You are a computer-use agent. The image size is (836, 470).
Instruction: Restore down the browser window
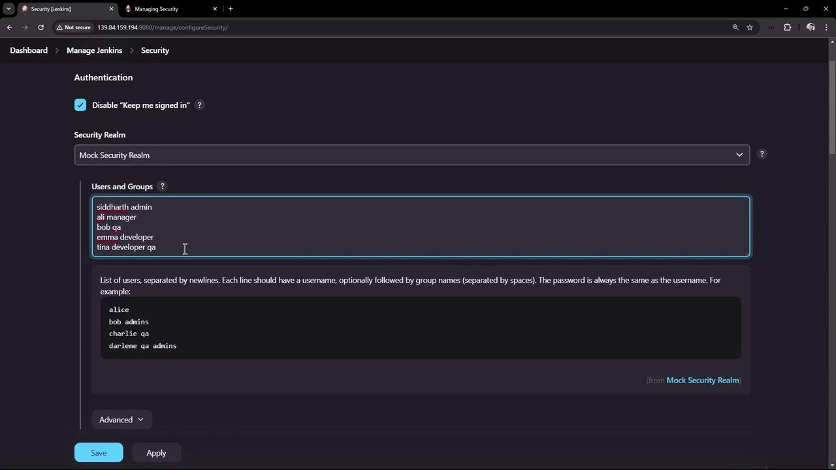tap(806, 9)
